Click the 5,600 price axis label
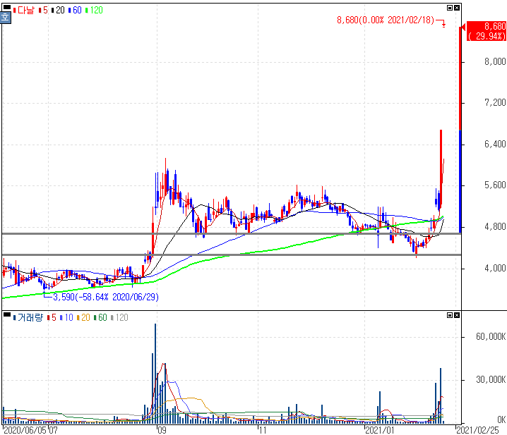This screenshot has width=507, height=435. coord(495,185)
